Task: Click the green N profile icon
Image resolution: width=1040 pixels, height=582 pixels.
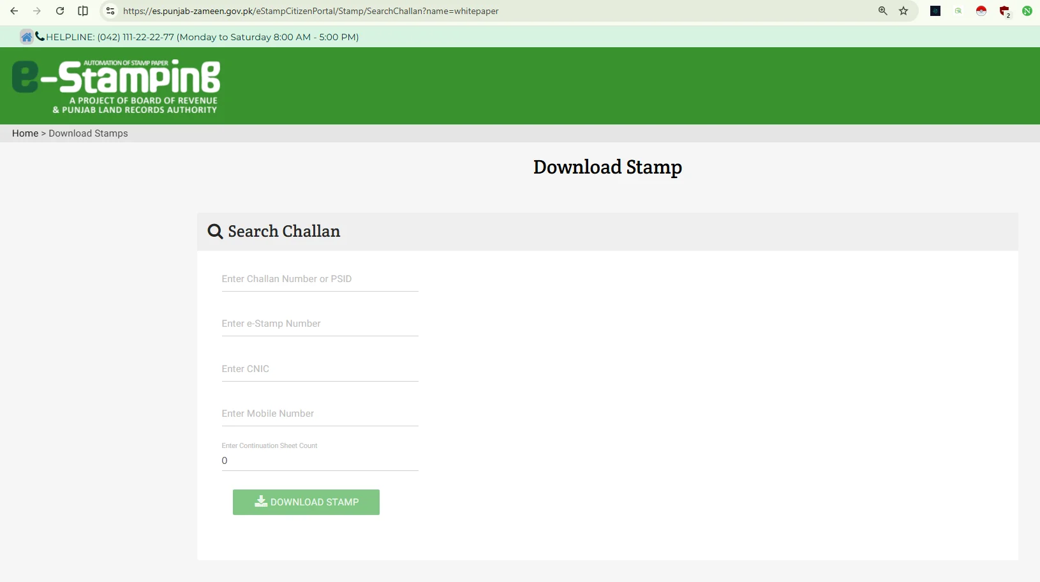Action: point(1027,11)
